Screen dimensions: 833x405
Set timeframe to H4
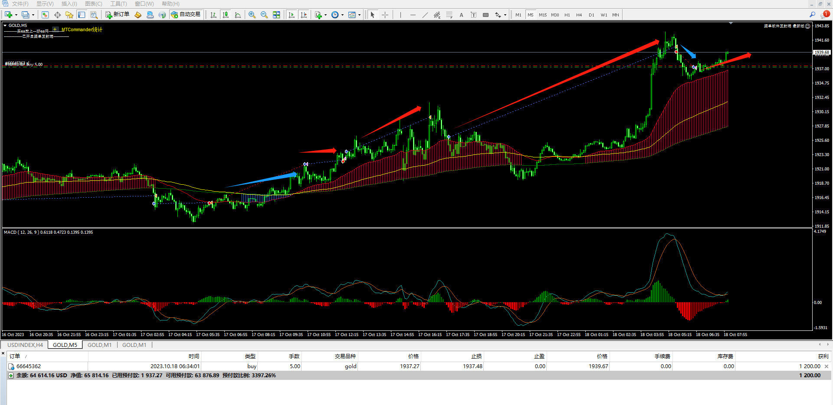pos(579,15)
